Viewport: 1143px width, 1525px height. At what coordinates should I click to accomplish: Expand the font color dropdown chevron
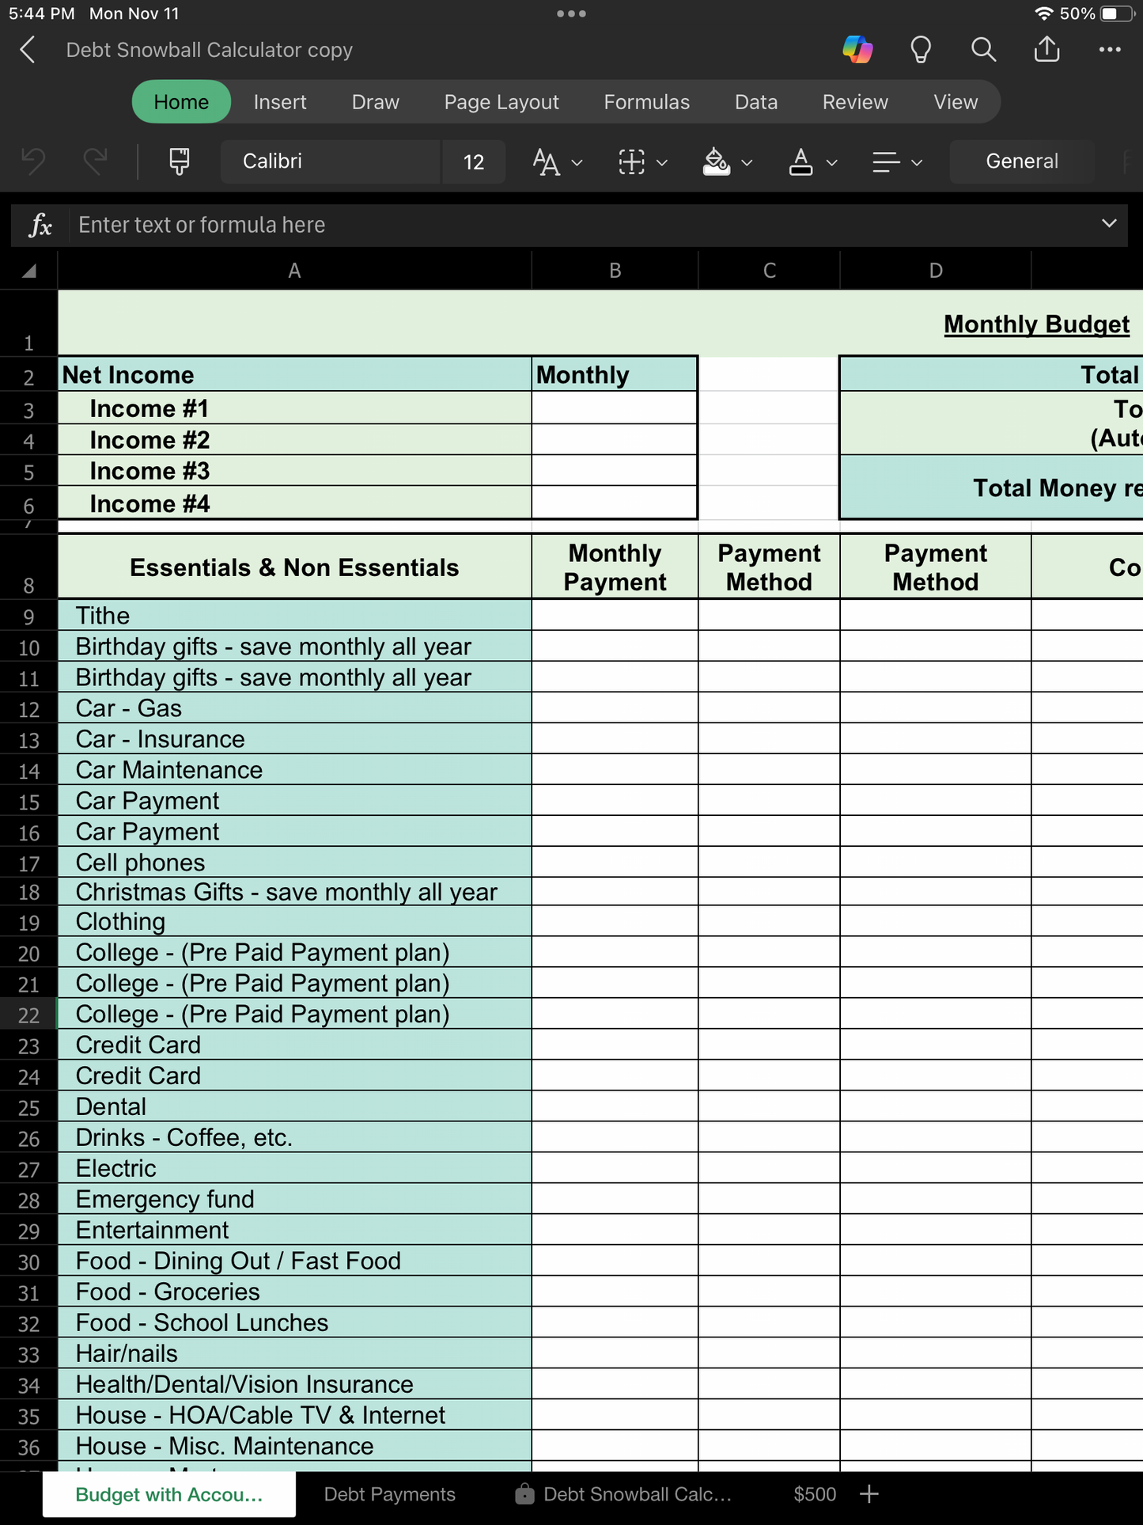click(831, 163)
